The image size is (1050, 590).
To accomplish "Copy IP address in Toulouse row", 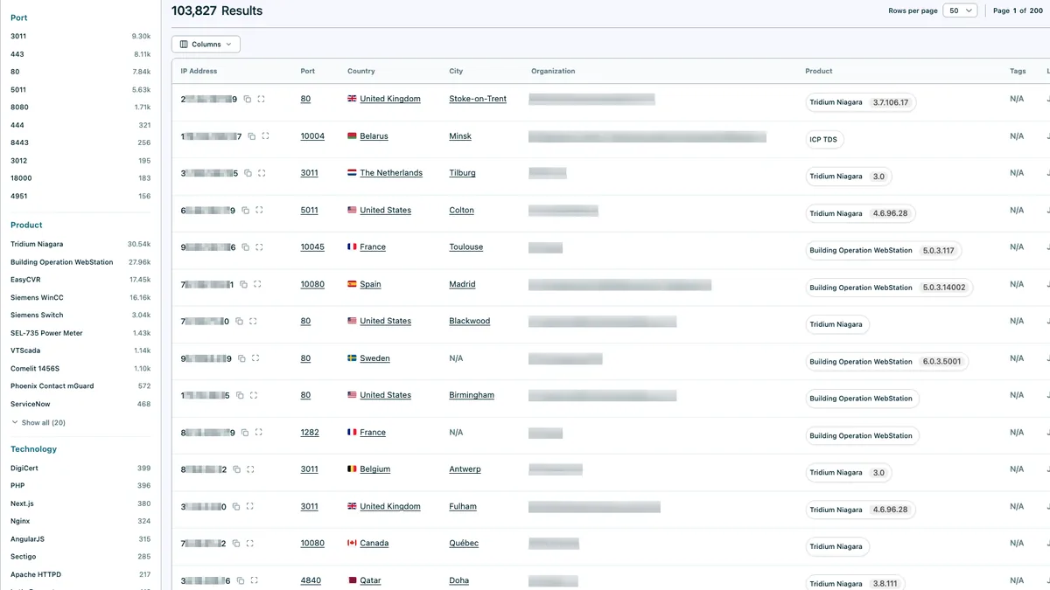I will (247, 247).
